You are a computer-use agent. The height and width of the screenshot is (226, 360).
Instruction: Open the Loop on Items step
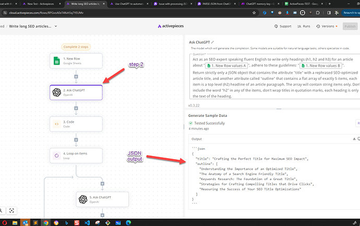(x=76, y=156)
